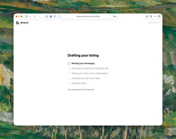The height and width of the screenshot is (139, 176).
Task: Click the circle beside Checking the App Store
Action: tap(69, 68)
